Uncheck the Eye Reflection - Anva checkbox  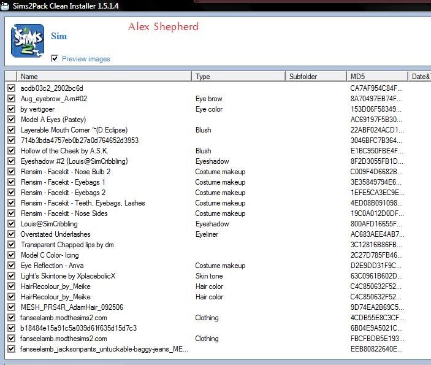coord(11,266)
